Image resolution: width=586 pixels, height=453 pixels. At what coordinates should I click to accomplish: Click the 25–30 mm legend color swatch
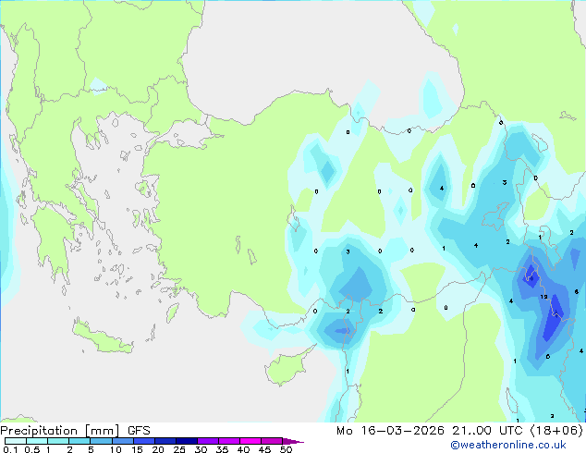click(x=186, y=441)
